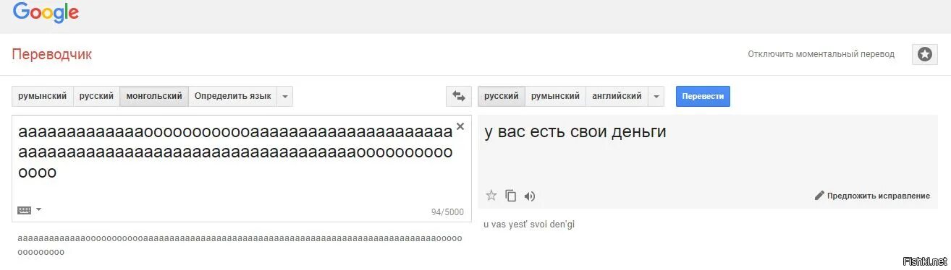Click Отключить моментальный перевод link
The height and width of the screenshot is (270, 951).
coord(821,54)
